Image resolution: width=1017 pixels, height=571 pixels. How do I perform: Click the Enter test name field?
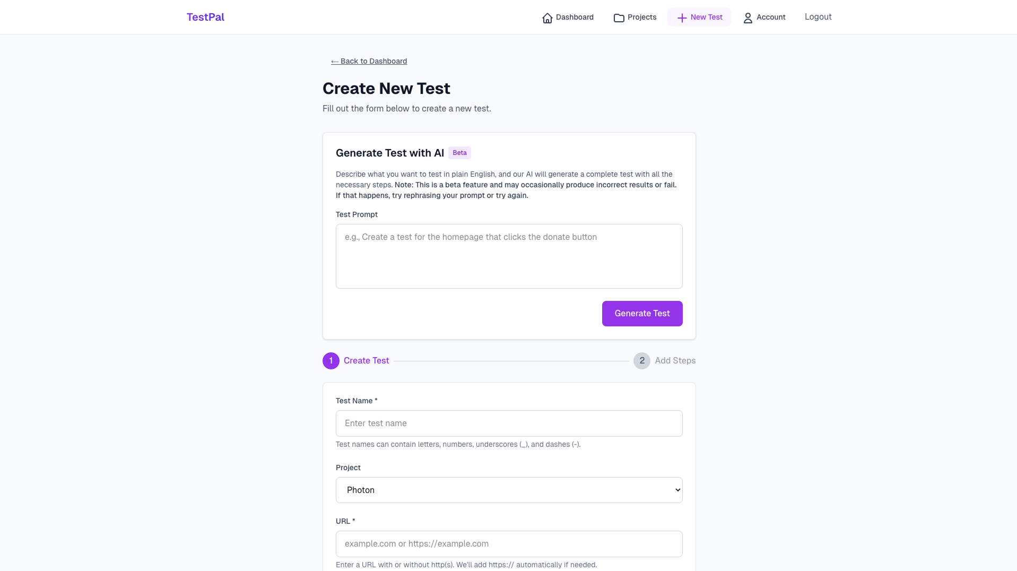(x=509, y=423)
